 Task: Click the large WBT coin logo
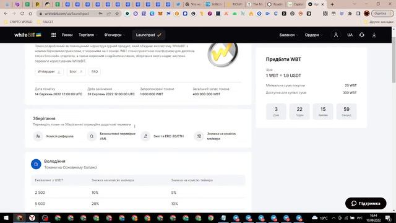[223, 54]
